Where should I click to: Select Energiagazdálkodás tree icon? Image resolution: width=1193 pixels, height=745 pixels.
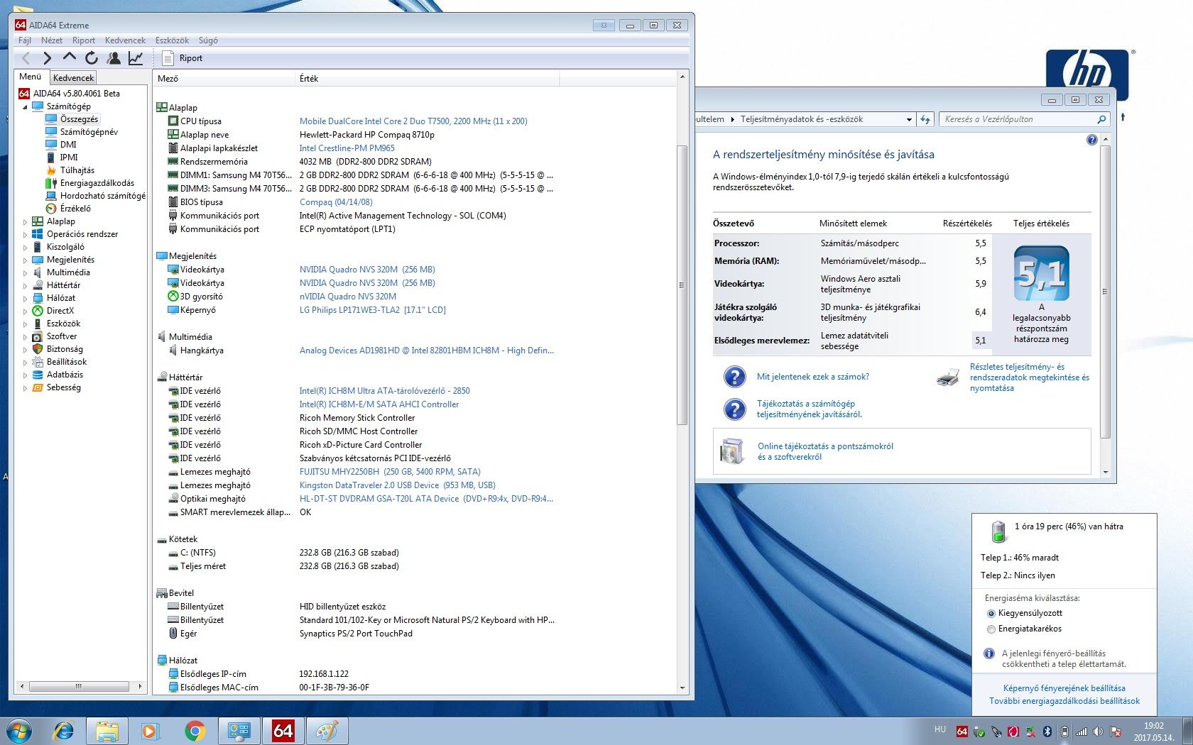(x=51, y=183)
